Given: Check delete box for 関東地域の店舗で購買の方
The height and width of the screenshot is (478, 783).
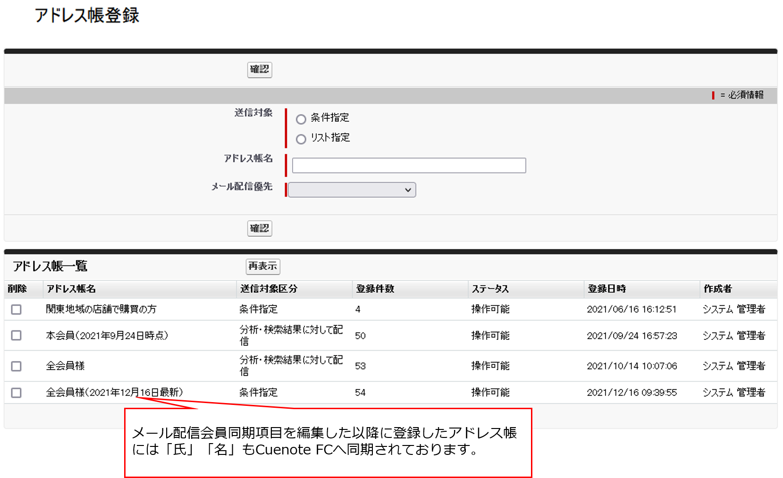Looking at the screenshot, I should pos(17,309).
